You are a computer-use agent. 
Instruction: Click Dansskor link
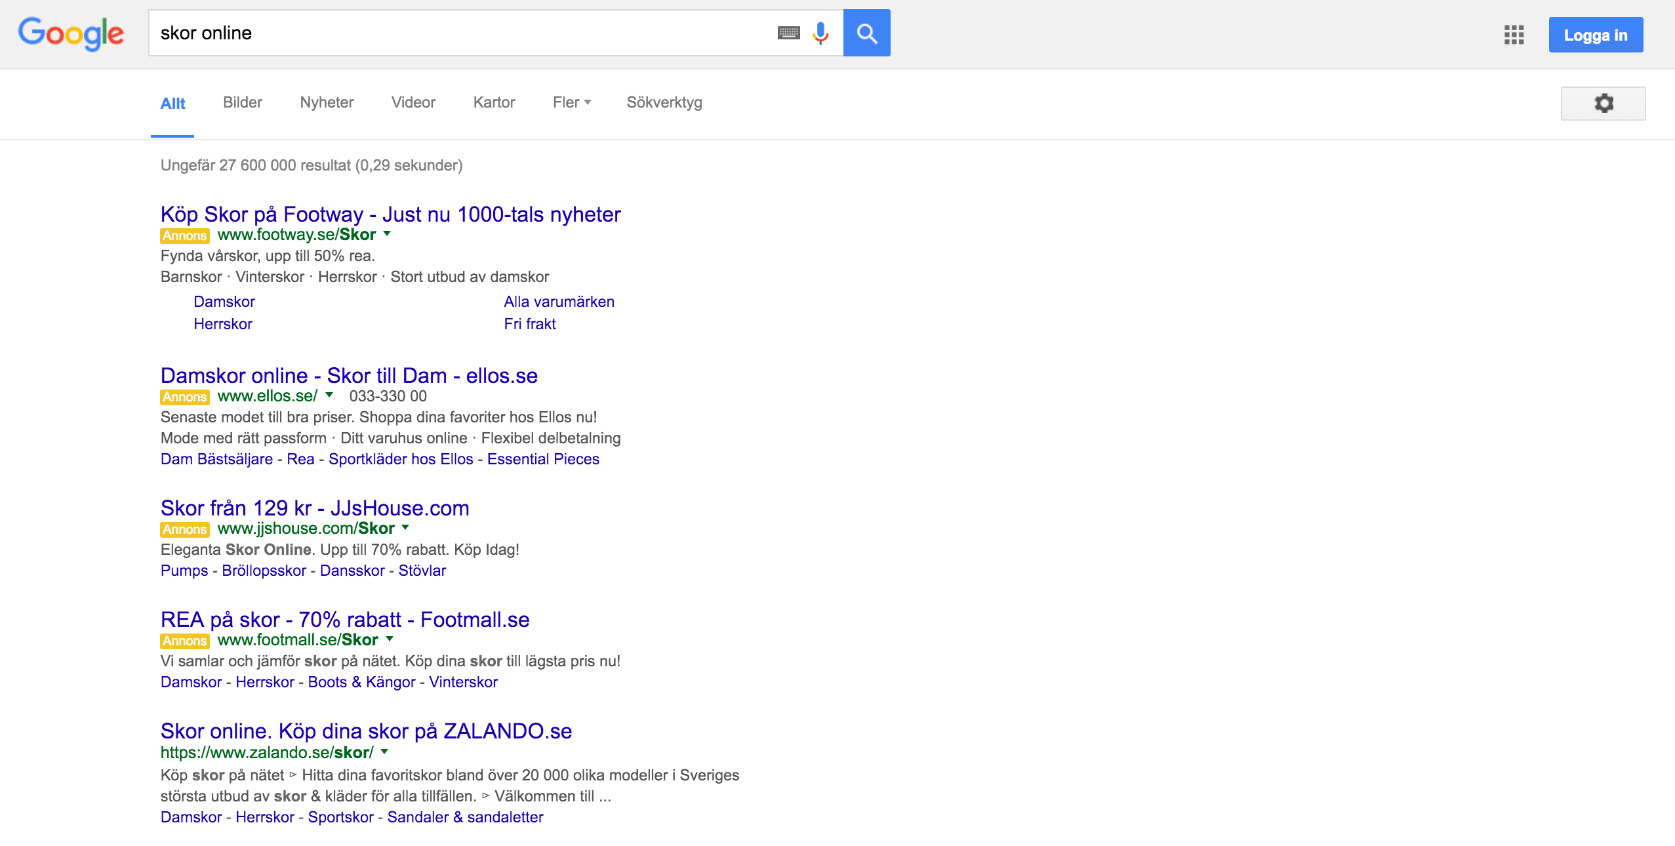[x=352, y=571]
